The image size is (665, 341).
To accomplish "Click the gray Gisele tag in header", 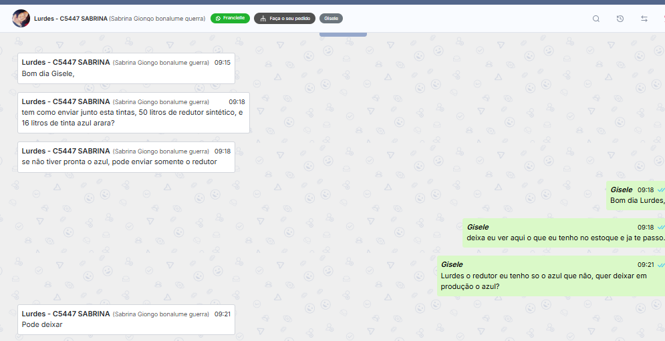I will (331, 19).
